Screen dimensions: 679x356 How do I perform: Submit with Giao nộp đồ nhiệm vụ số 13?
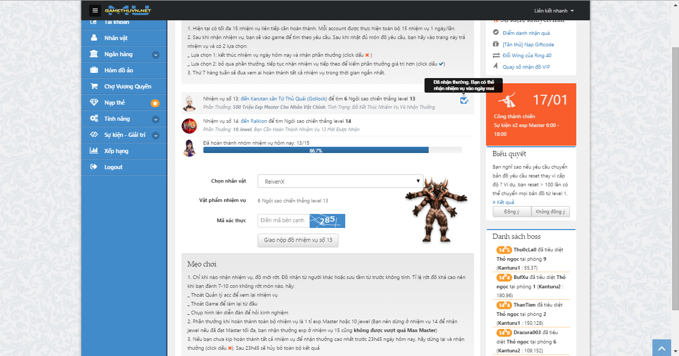298,240
